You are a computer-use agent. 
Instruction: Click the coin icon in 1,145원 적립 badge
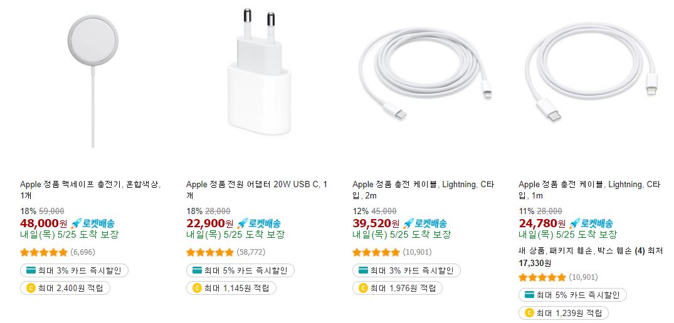[197, 288]
